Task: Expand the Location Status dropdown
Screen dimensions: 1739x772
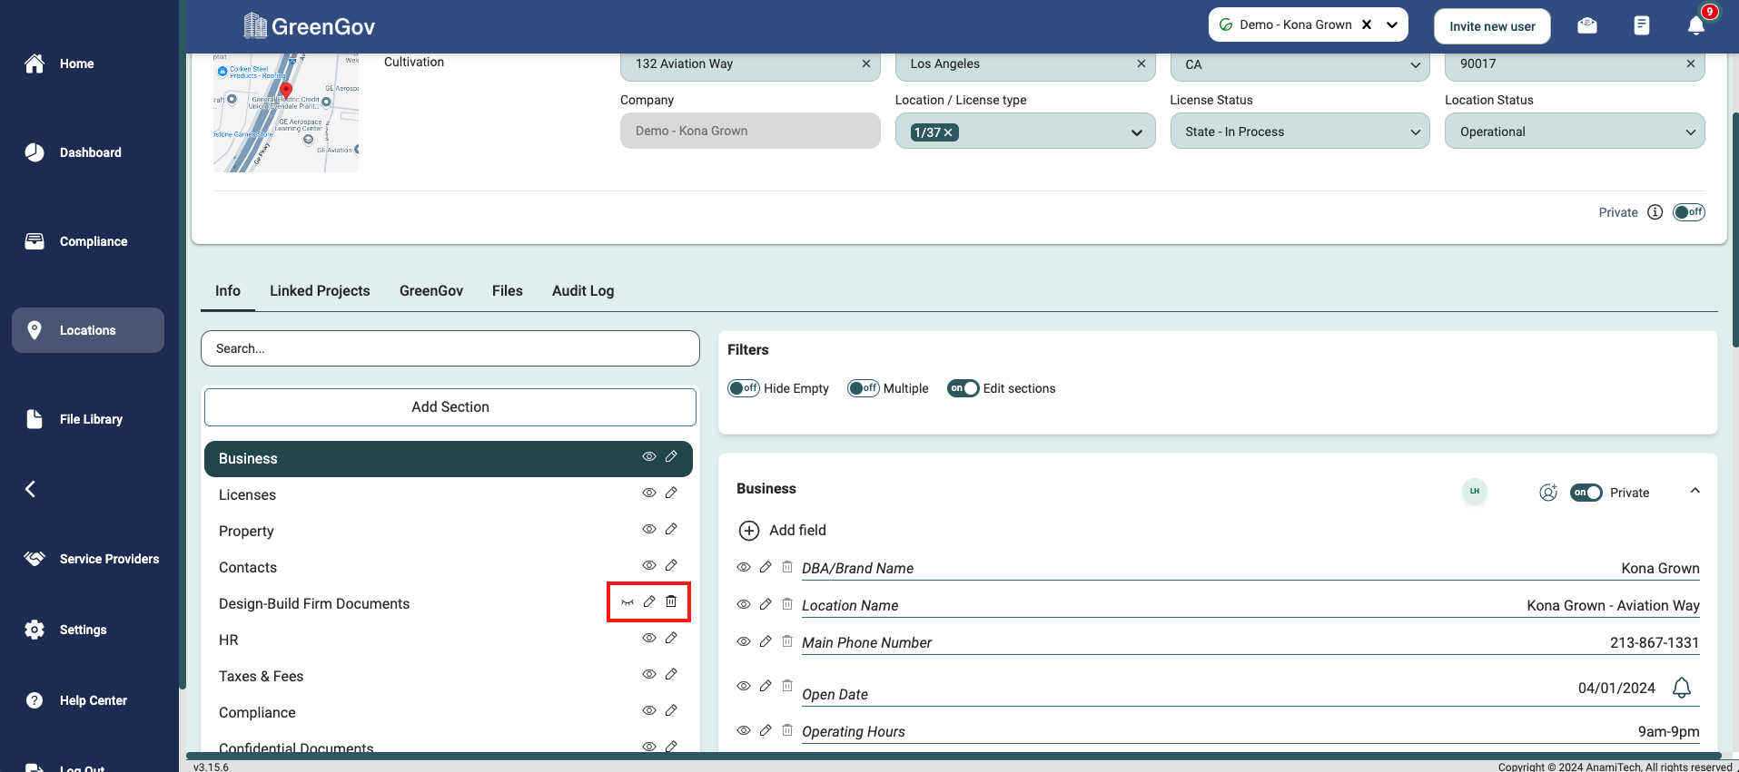Action: point(1574,132)
